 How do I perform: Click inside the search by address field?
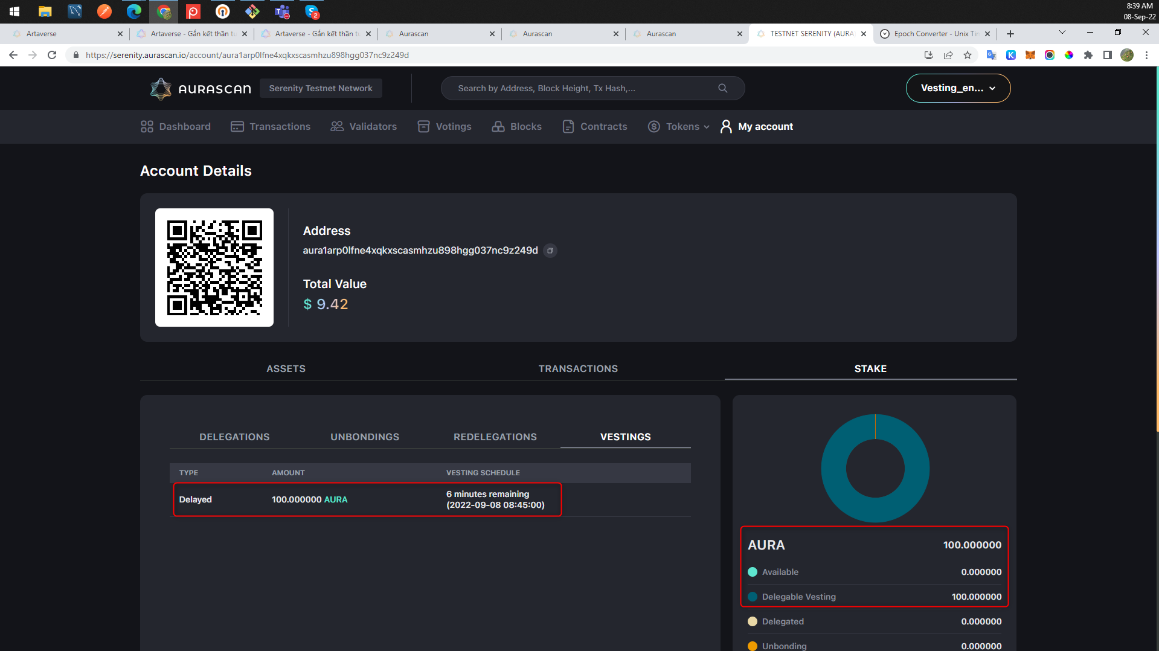point(580,88)
